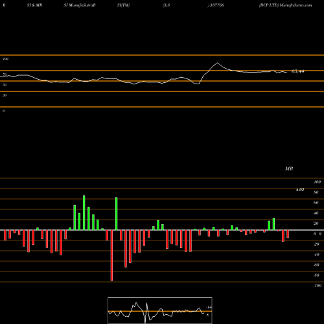Click the MR axis label -20
The height and width of the screenshot is (324, 324).
point(316,244)
